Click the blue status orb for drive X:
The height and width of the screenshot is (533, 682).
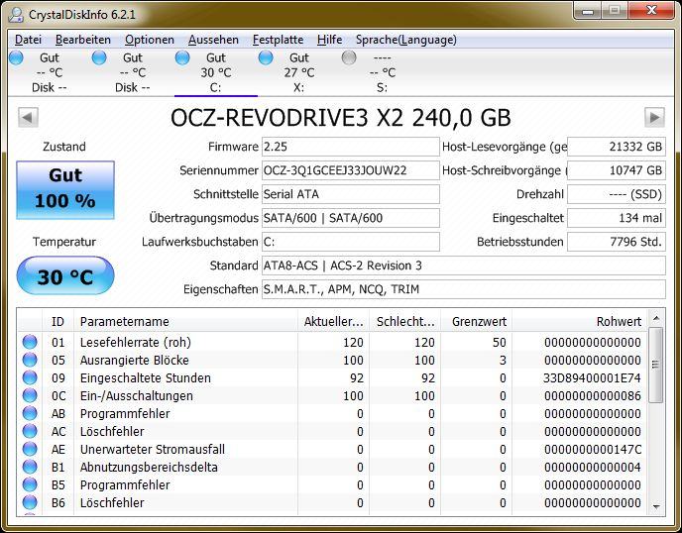pos(266,57)
